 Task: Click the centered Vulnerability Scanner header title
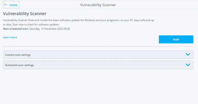pyautogui.click(x=98, y=5)
